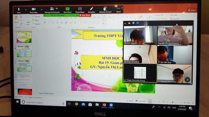Image resolution: width=209 pixels, height=117 pixels.
Task: Open Character Spacing AV dropdown
Action: click(x=66, y=23)
